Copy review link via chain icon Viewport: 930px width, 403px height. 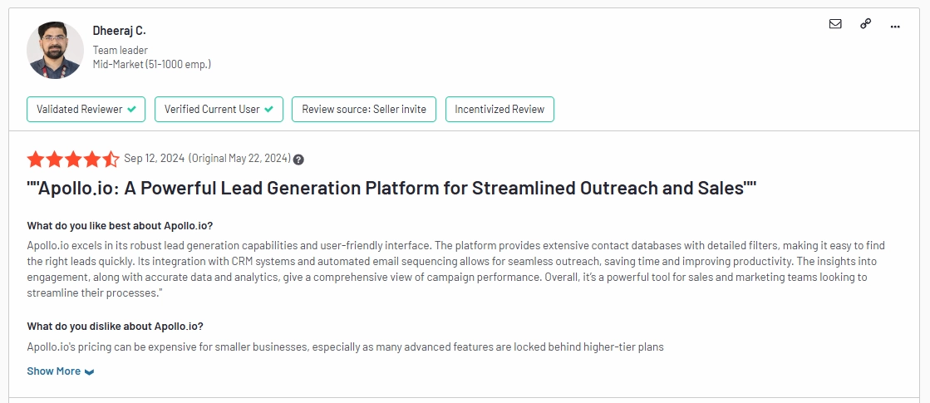(865, 24)
